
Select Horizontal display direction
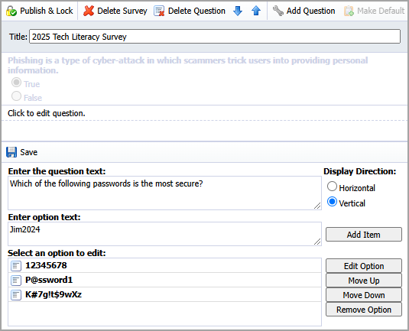coord(332,187)
